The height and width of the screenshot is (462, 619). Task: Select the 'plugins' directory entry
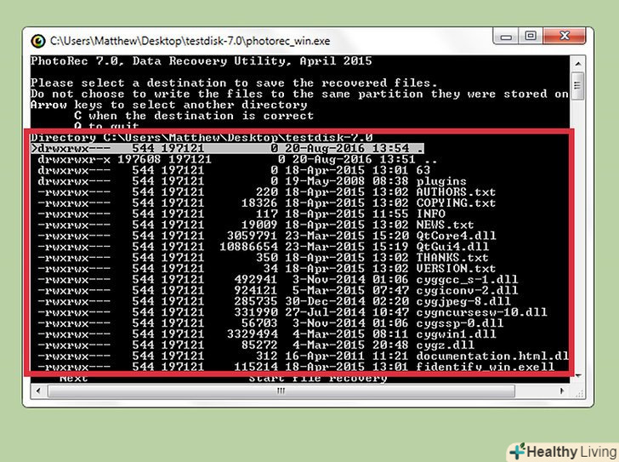[x=252, y=181]
